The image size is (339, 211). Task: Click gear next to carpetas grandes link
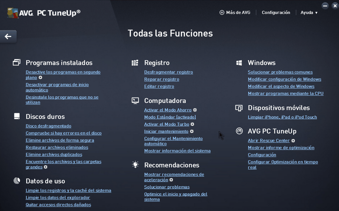pos(46,167)
